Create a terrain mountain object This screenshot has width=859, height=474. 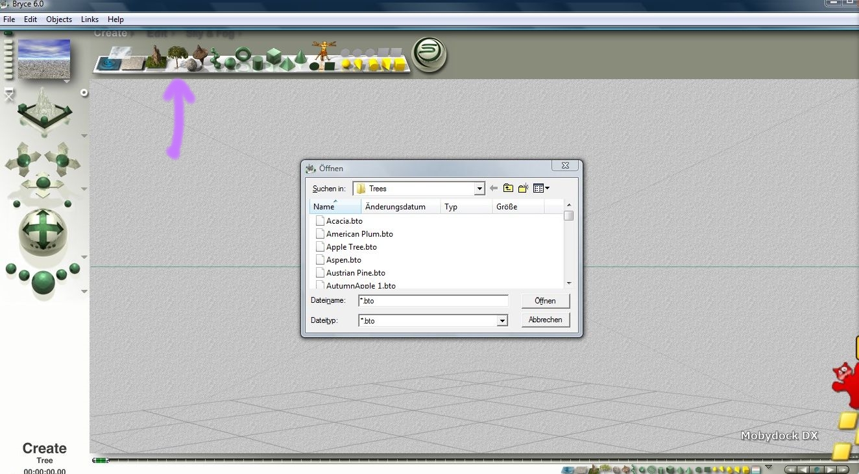click(156, 58)
